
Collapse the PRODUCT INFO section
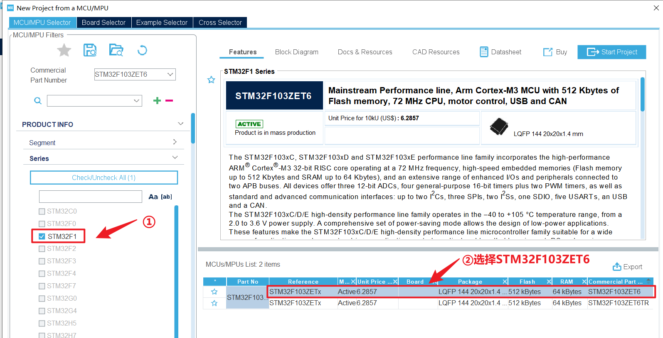click(x=180, y=124)
